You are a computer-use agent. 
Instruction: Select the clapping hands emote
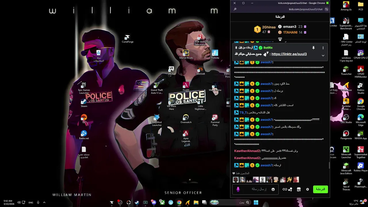pyautogui.click(x=289, y=180)
